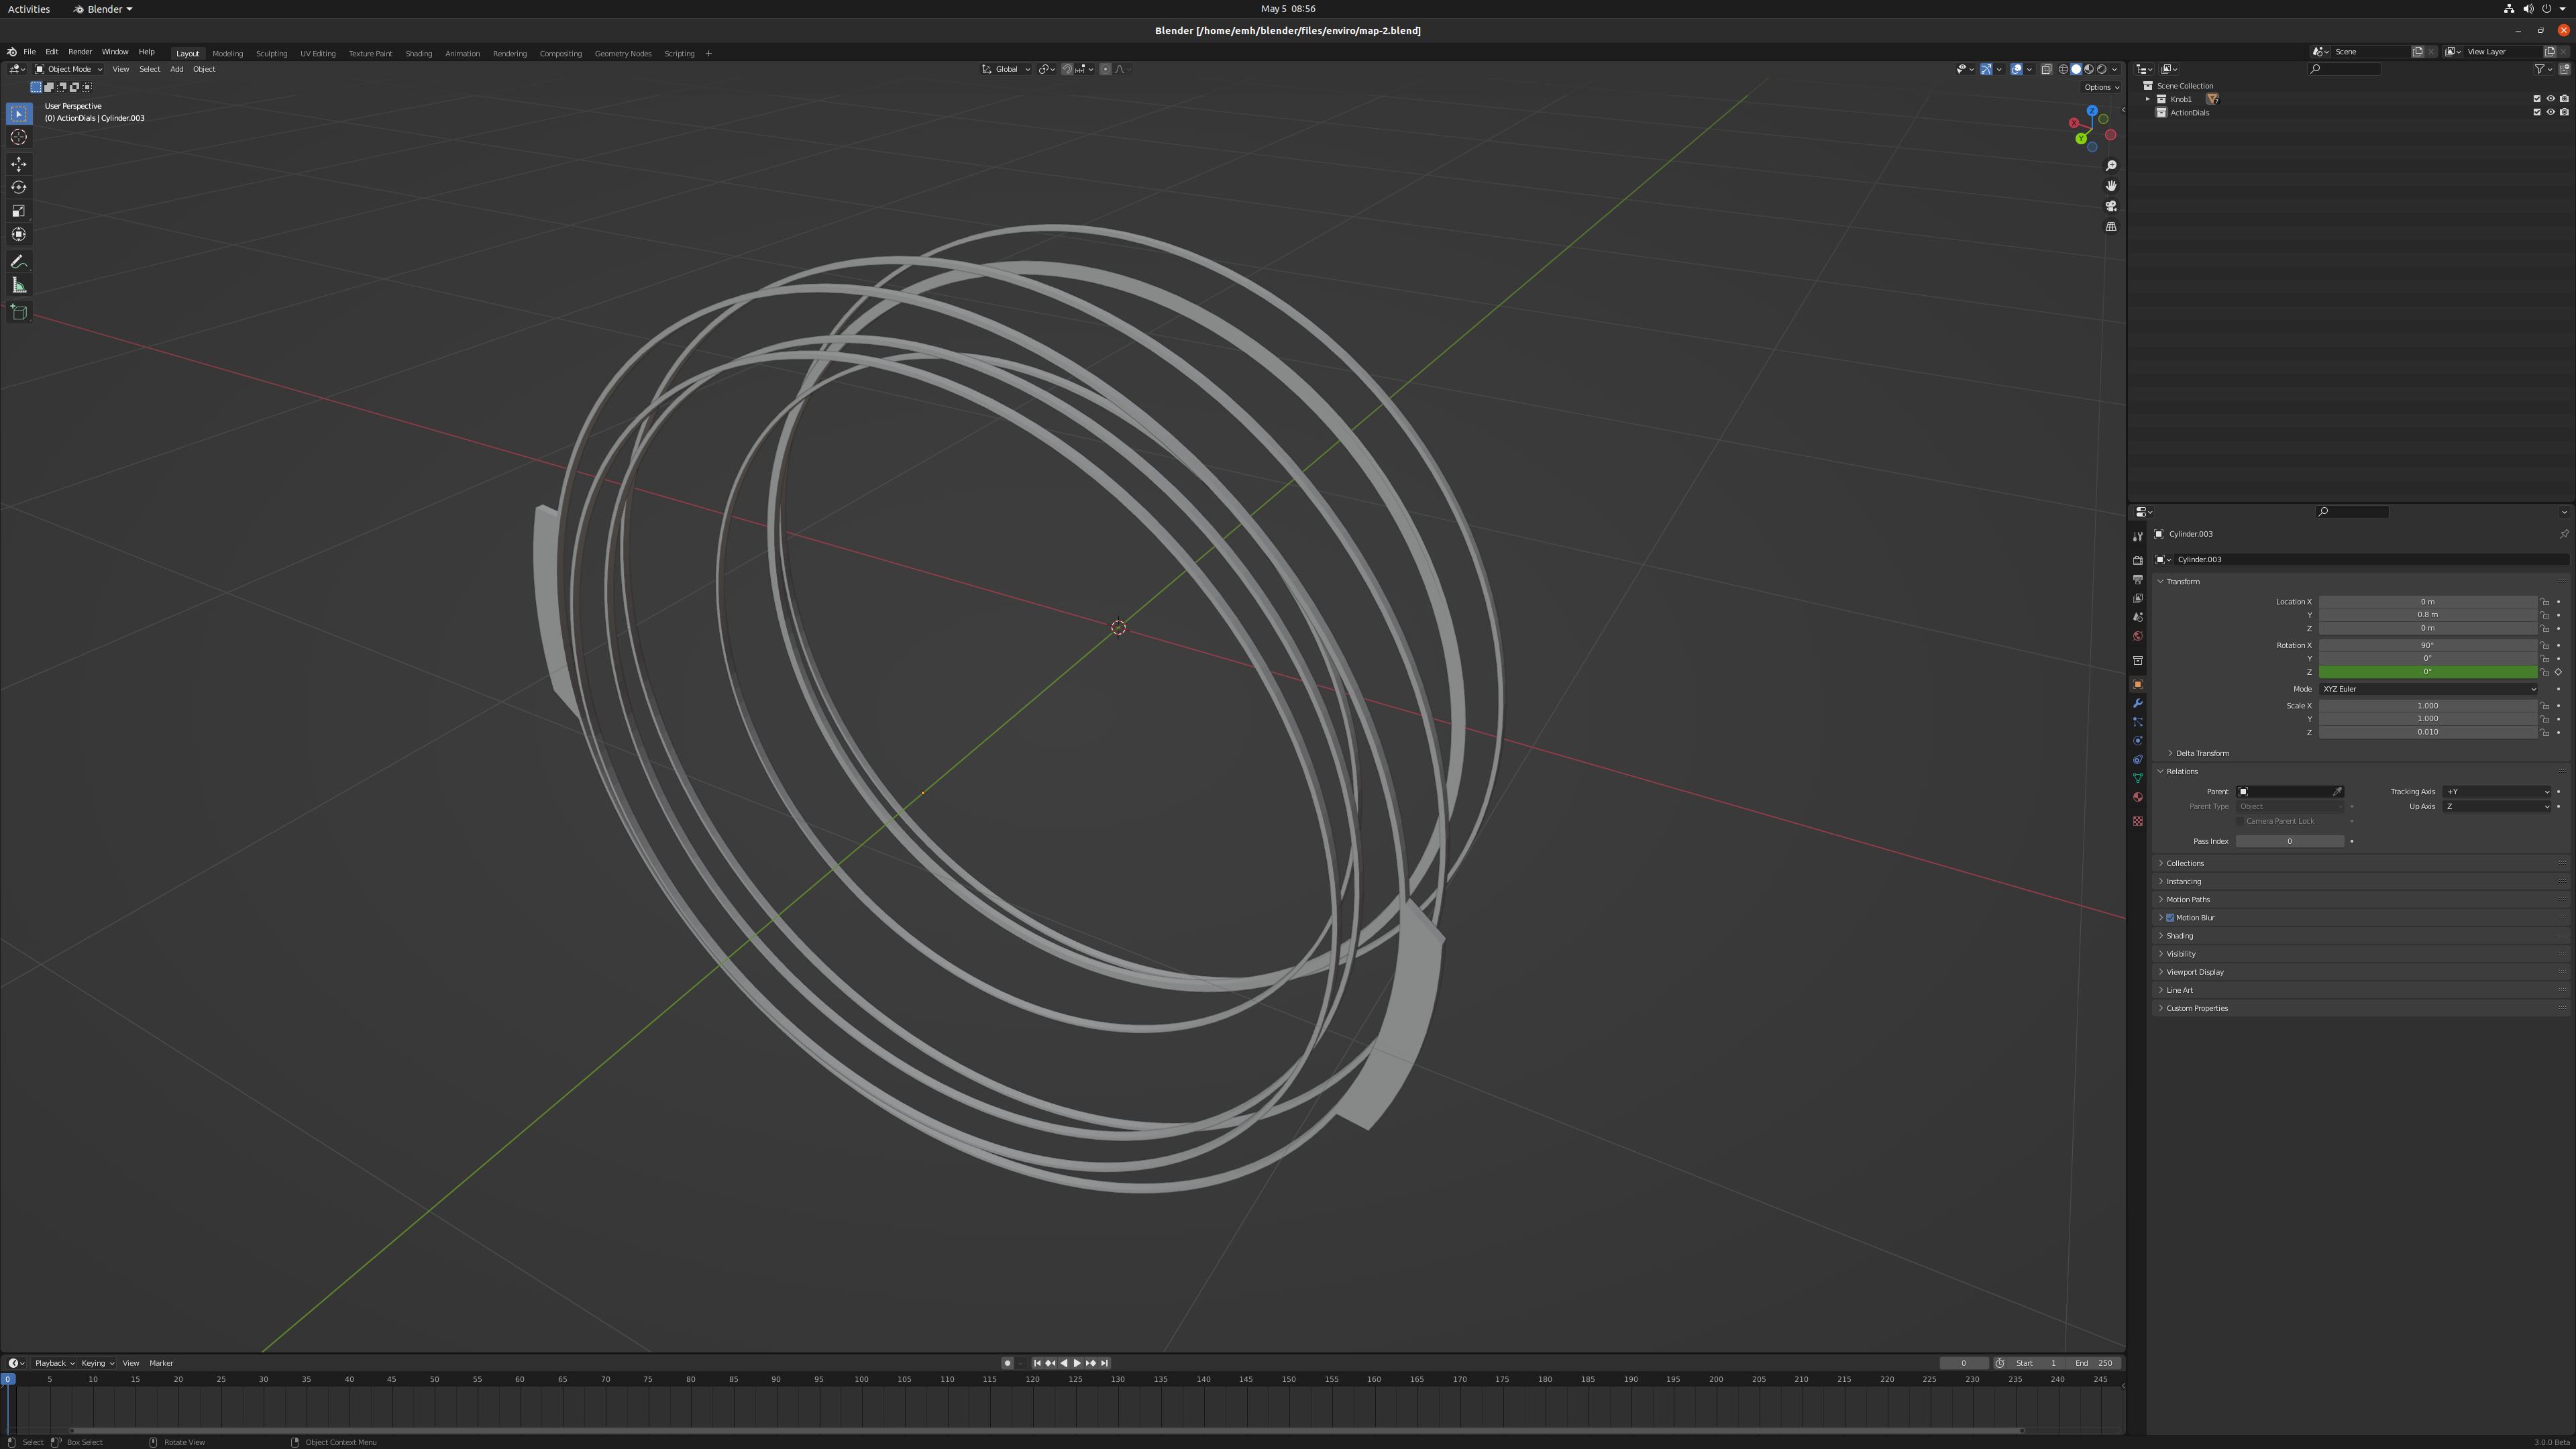Viewport: 2576px width, 1449px height.
Task: Activate the combined Transform tool
Action: point(19,234)
